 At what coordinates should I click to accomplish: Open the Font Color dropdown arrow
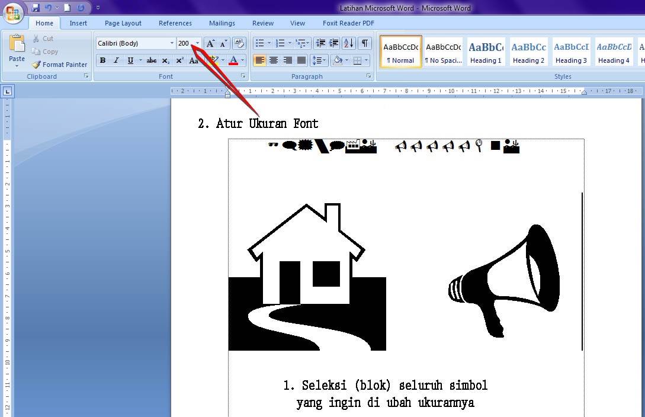243,60
